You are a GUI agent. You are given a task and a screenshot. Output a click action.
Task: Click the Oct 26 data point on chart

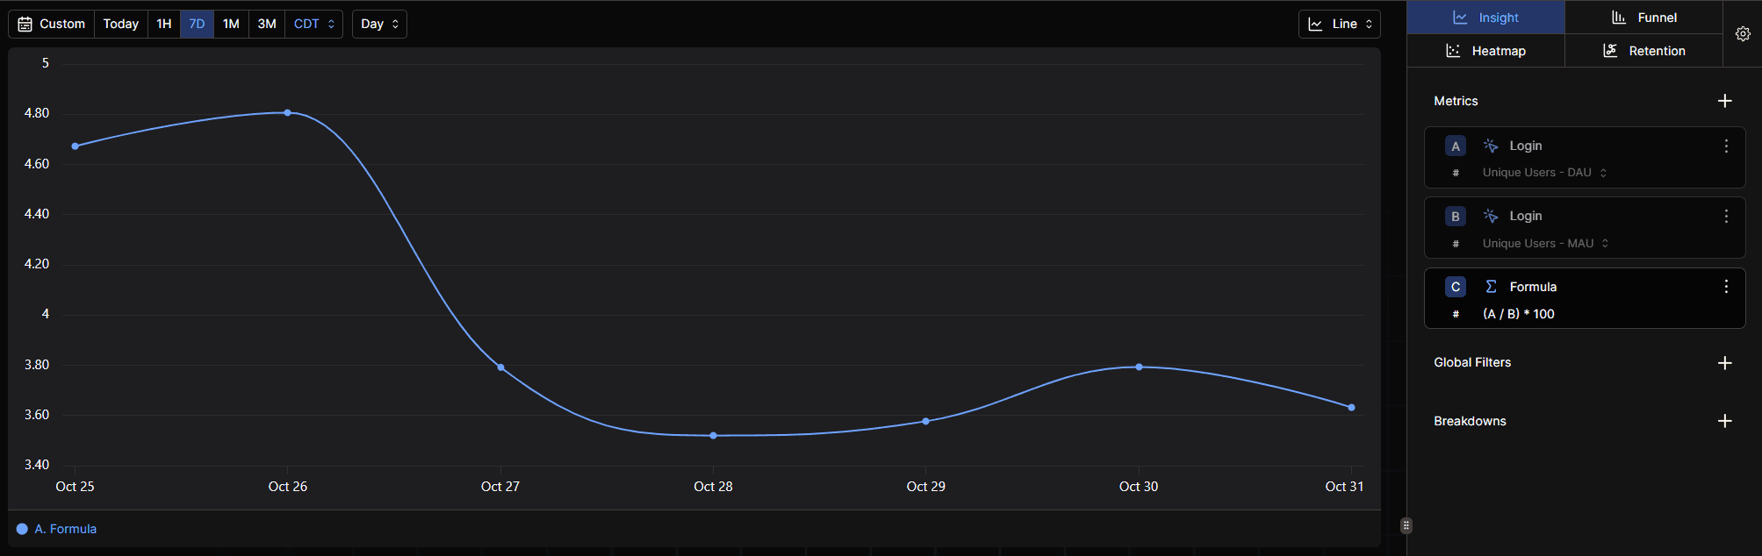click(288, 112)
